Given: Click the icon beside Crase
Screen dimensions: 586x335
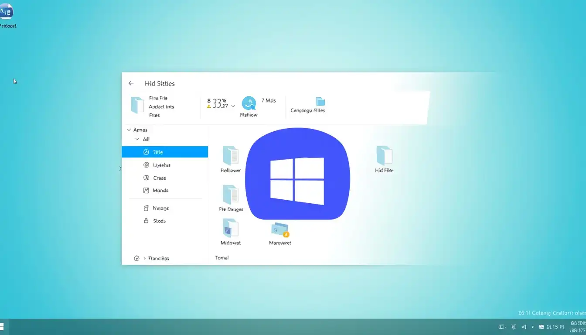Looking at the screenshot, I should (146, 178).
